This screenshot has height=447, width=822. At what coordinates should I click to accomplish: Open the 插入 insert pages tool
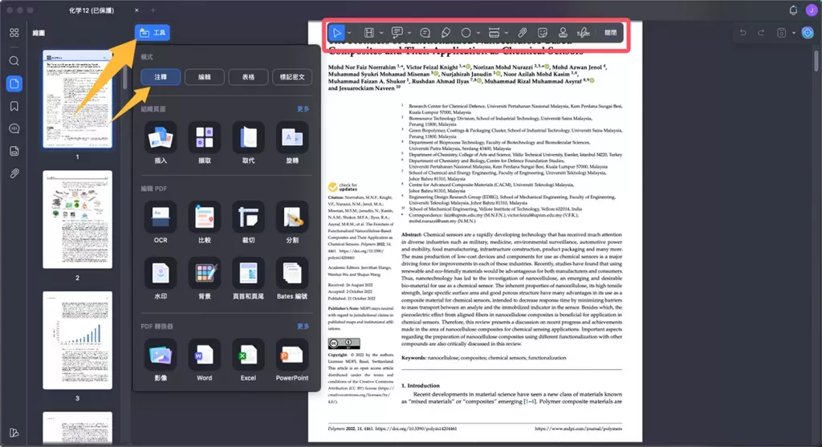coord(161,143)
